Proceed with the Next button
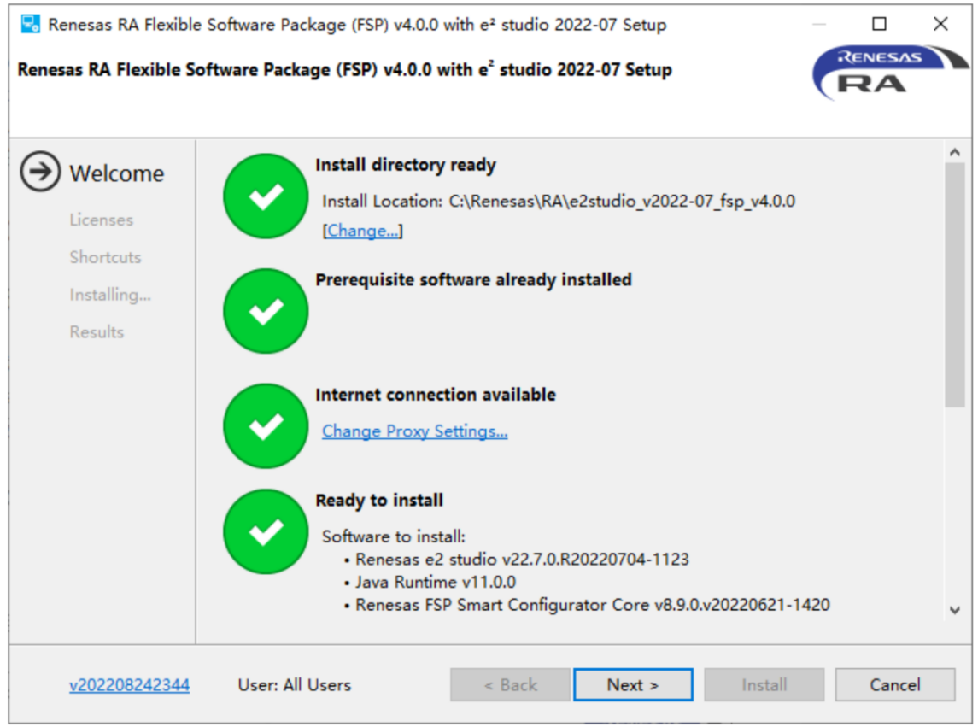 pyautogui.click(x=633, y=685)
